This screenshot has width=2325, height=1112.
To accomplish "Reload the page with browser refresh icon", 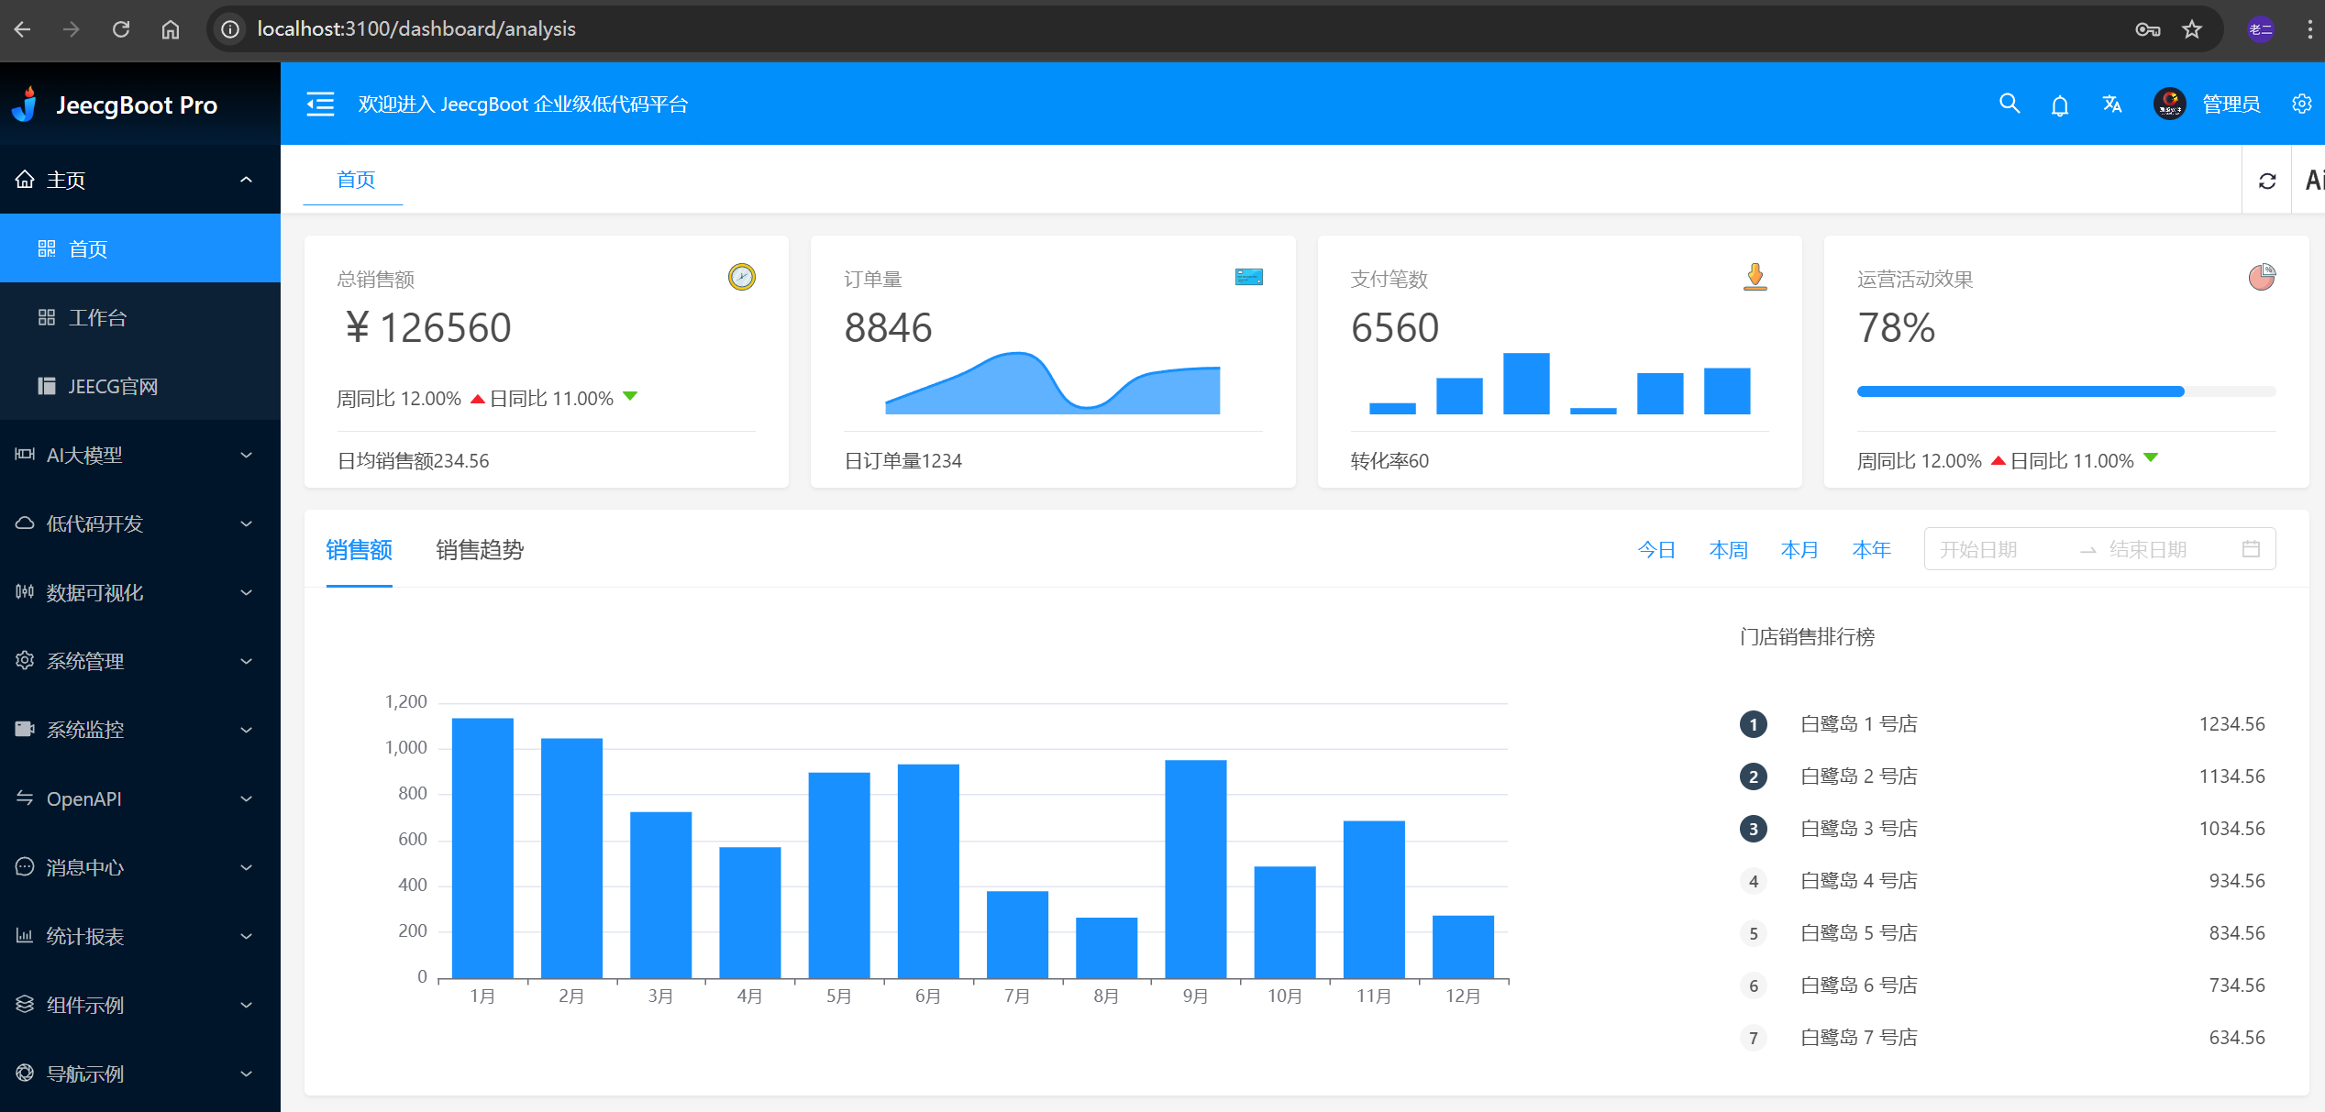I will click(121, 29).
